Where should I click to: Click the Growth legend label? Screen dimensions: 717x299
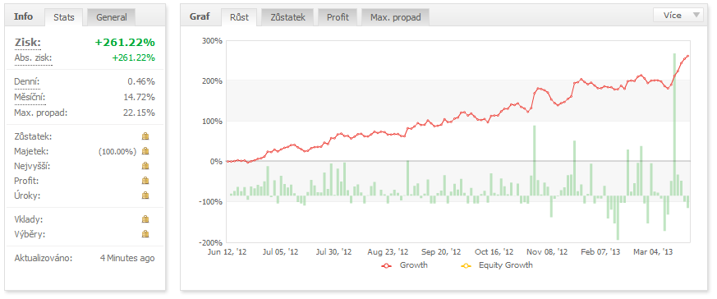413,264
